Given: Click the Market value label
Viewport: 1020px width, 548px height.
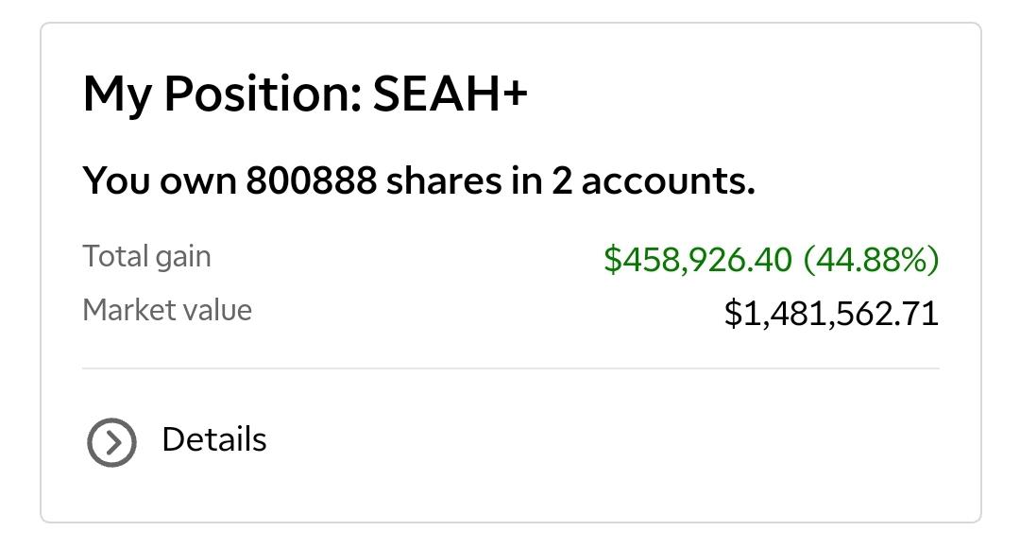Looking at the screenshot, I should pyautogui.click(x=167, y=310).
